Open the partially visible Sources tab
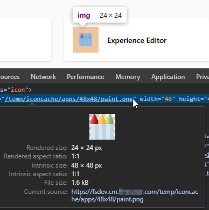 point(10,77)
